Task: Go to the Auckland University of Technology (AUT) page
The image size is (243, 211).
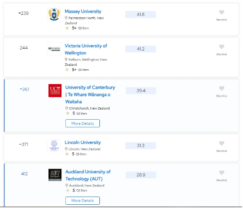Action: tap(88, 175)
